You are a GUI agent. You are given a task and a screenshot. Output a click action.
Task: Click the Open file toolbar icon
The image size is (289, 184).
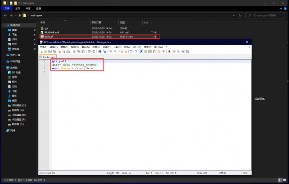tap(45, 51)
